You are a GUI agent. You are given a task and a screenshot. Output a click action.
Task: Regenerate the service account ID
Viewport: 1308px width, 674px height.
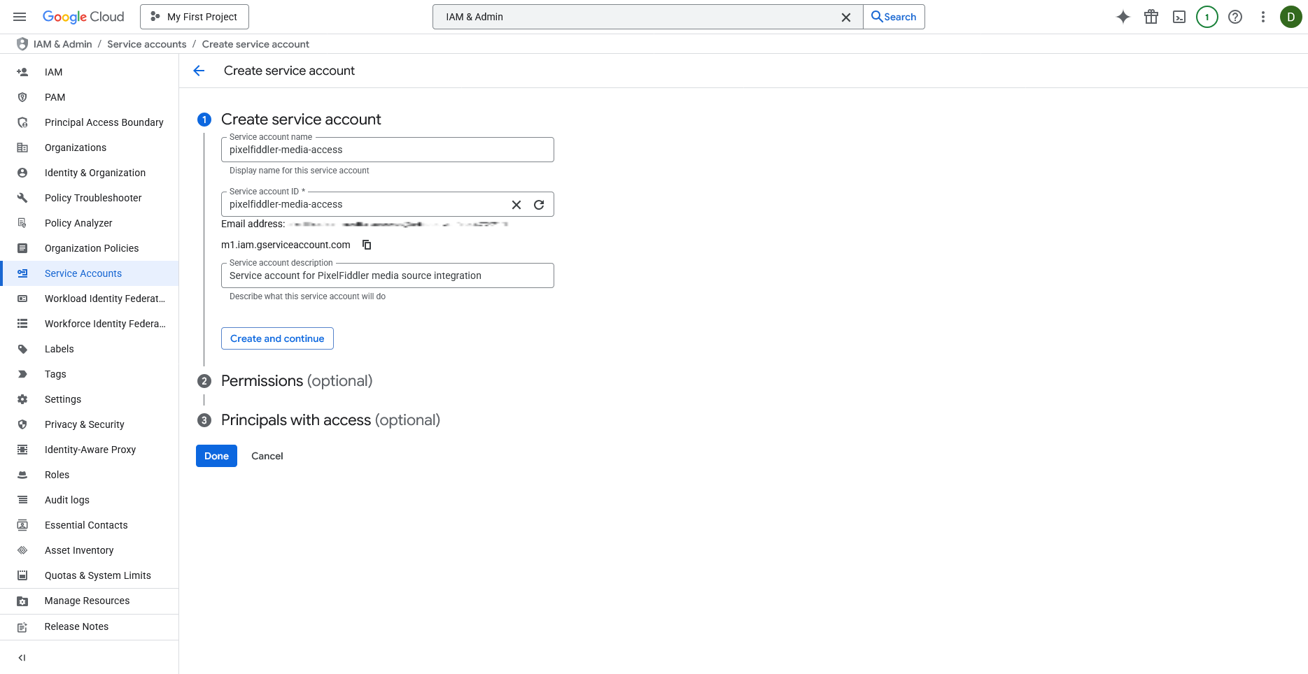click(539, 205)
